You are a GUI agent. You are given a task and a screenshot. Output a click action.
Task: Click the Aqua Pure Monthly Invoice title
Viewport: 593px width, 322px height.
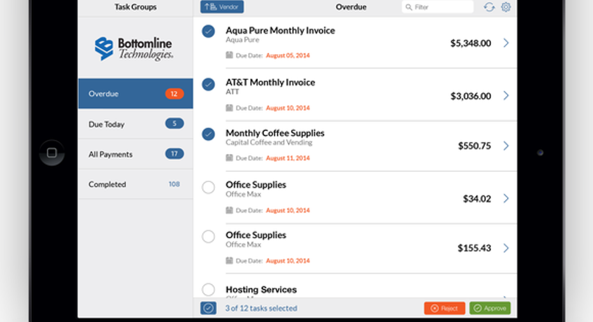pyautogui.click(x=280, y=31)
